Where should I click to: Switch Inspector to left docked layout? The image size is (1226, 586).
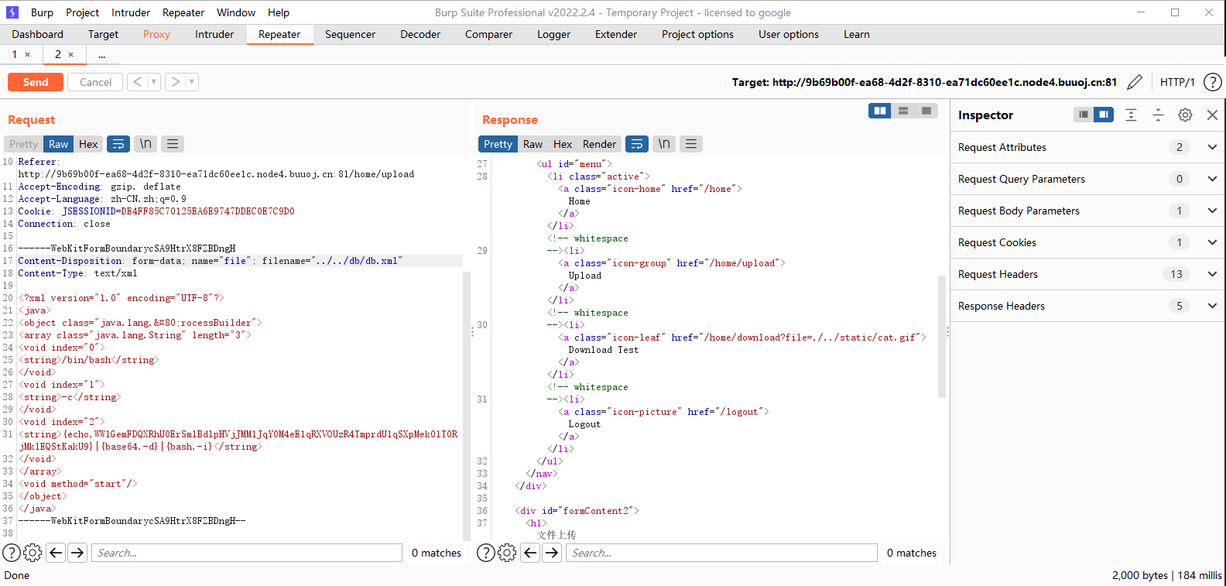1084,115
